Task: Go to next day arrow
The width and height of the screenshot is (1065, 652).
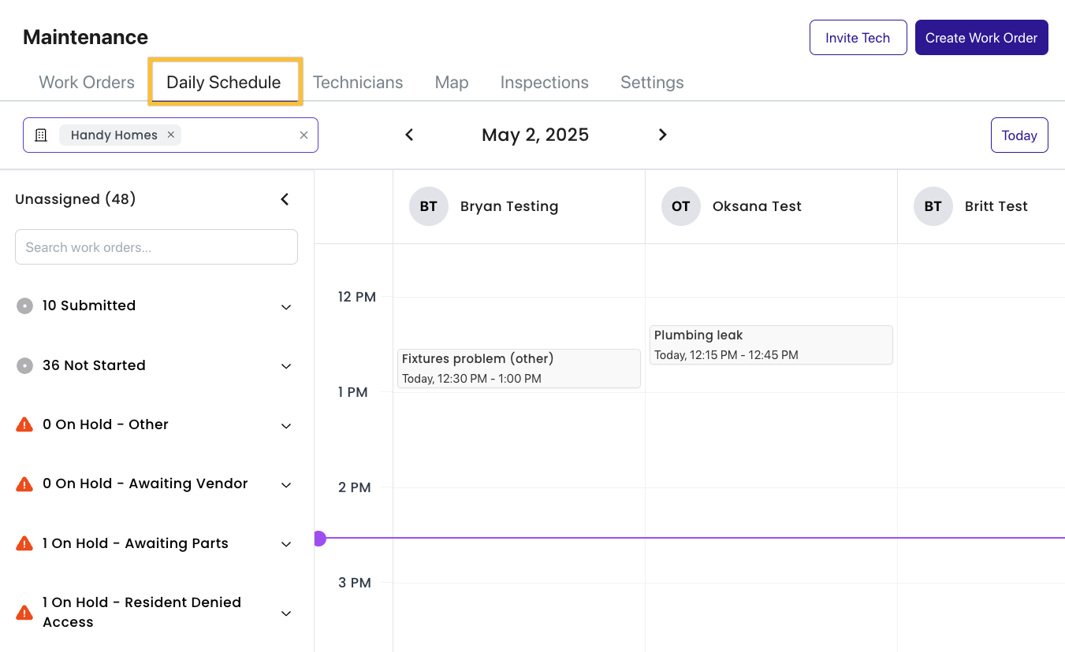Action: tap(663, 135)
